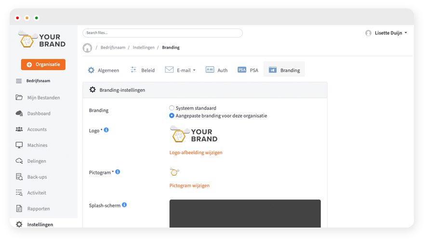Click the Machines monitor icon
Viewport: 427px width, 242px height.
[x=19, y=145]
